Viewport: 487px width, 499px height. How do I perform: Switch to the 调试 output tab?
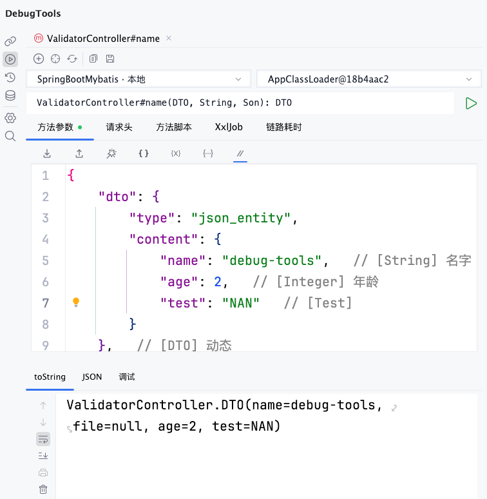(x=127, y=377)
